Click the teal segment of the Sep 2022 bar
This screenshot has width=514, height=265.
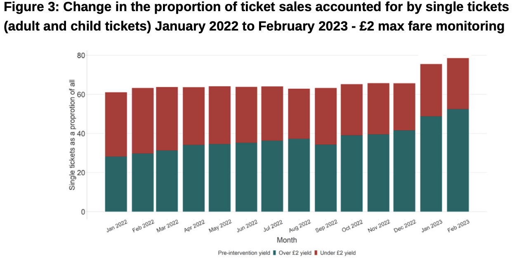[x=325, y=178]
